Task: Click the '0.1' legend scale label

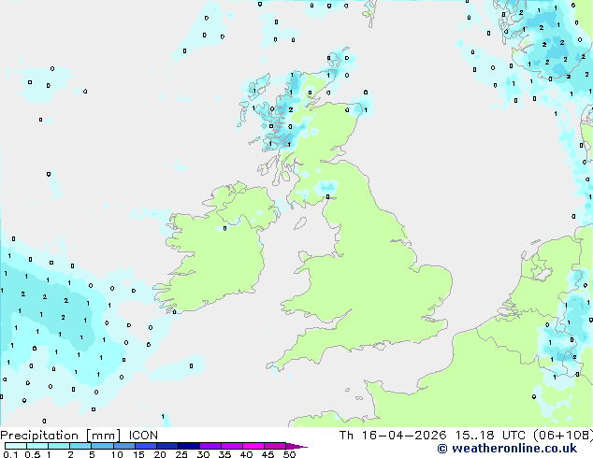Action: click(x=10, y=454)
